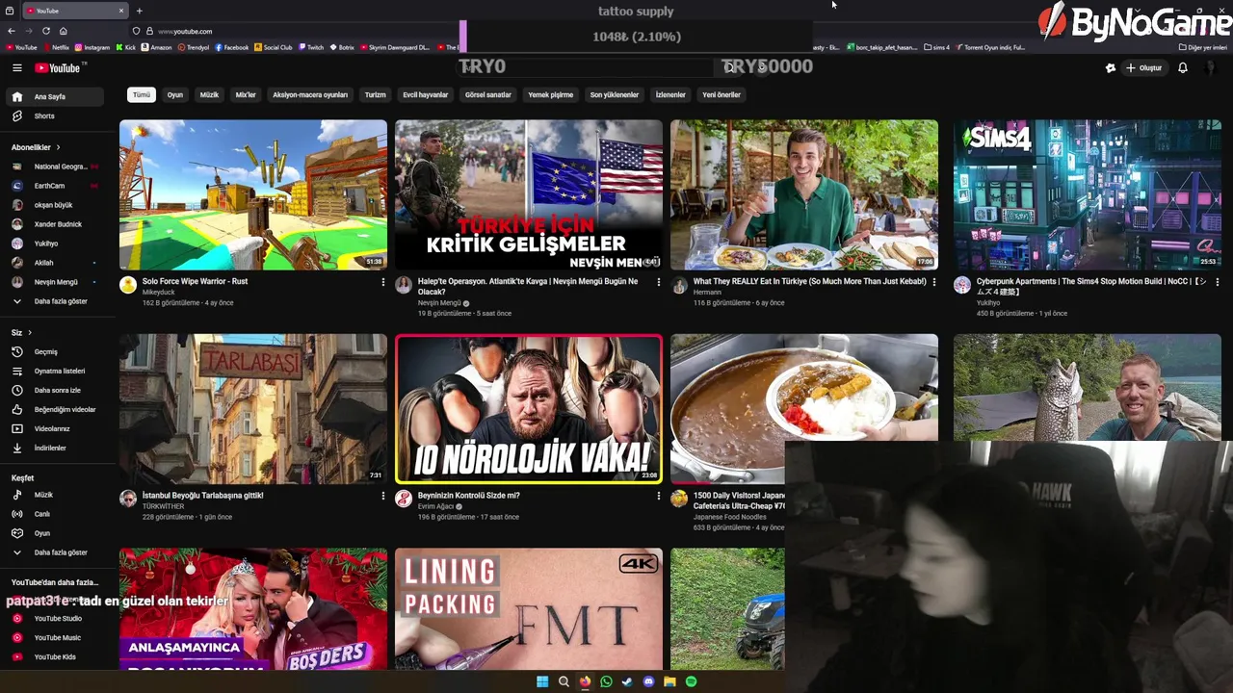Select the Turizm filter chip
1233x693 pixels.
(375, 95)
